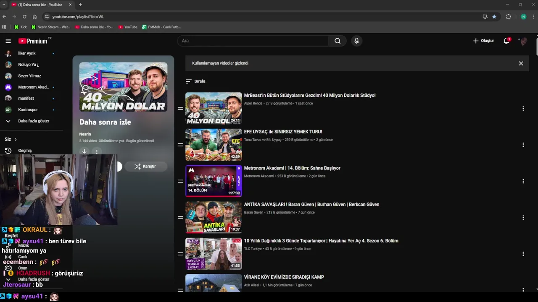Download the Daha sonra izle playlist
Screen dimensions: 538x302
[x=84, y=151]
